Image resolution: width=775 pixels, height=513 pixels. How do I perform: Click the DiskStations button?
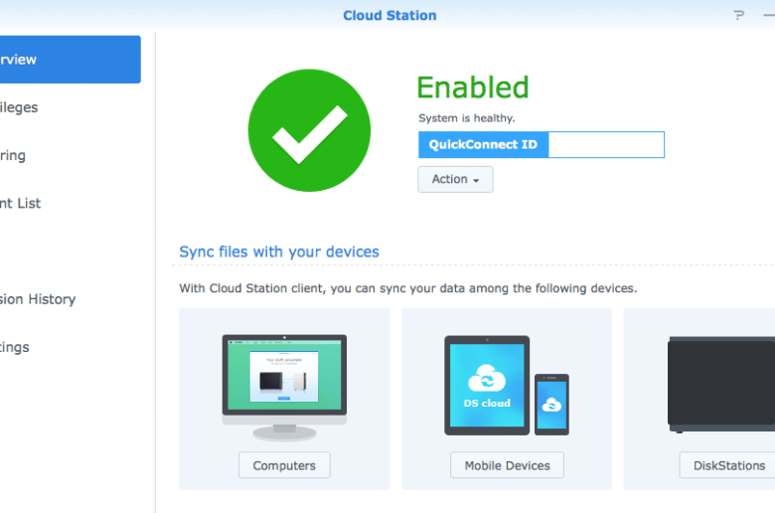[727, 465]
